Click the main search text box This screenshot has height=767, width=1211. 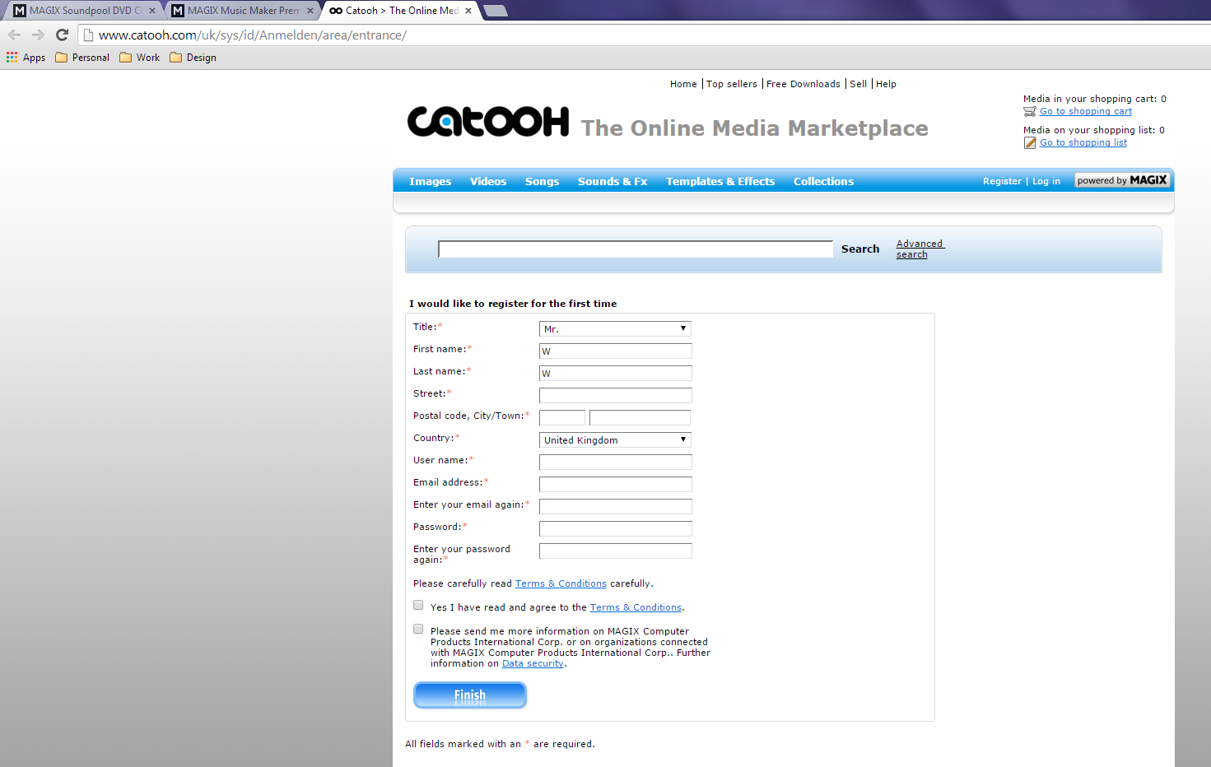click(636, 249)
